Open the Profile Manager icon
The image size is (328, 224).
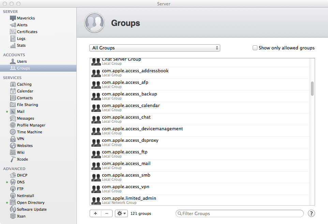(13, 125)
